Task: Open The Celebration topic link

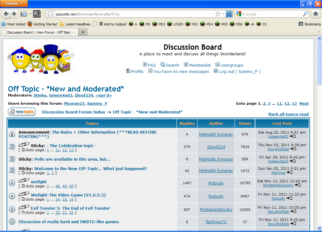Action: pos(73,146)
